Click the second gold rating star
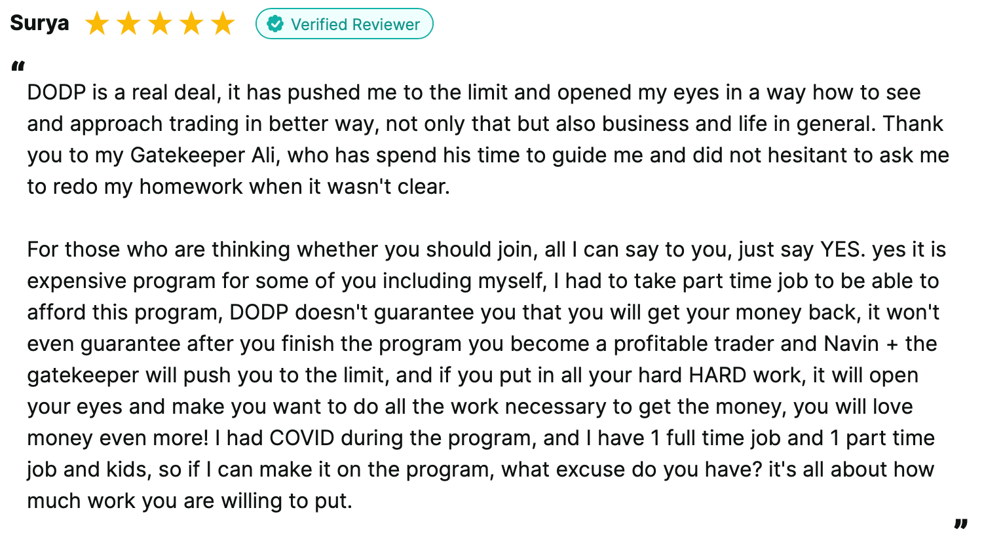Screen dimensions: 984x546 128,24
